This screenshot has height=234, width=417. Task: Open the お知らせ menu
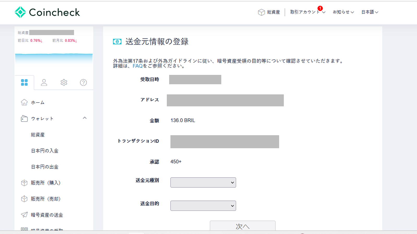coord(343,12)
